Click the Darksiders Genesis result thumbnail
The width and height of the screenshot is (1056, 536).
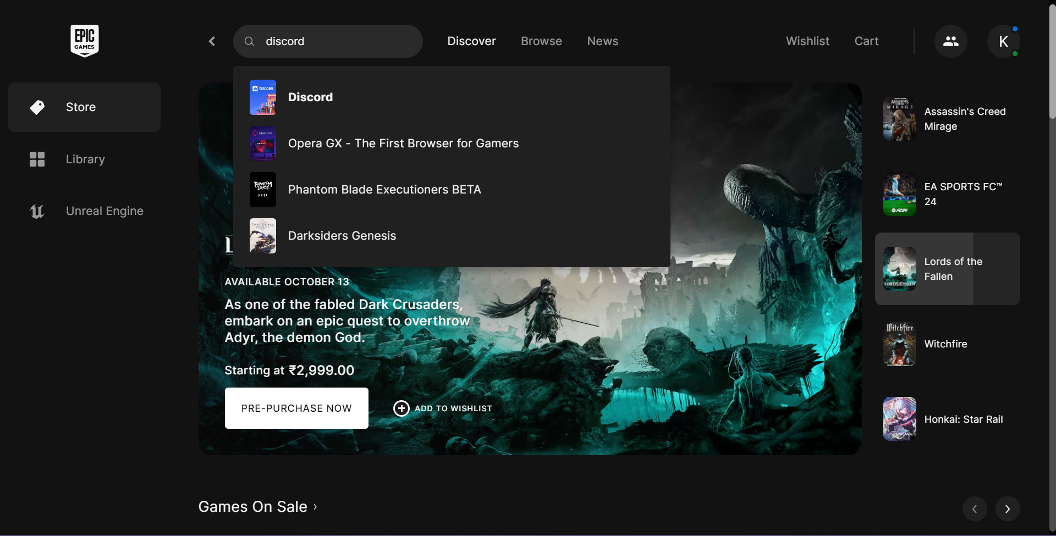pos(263,236)
